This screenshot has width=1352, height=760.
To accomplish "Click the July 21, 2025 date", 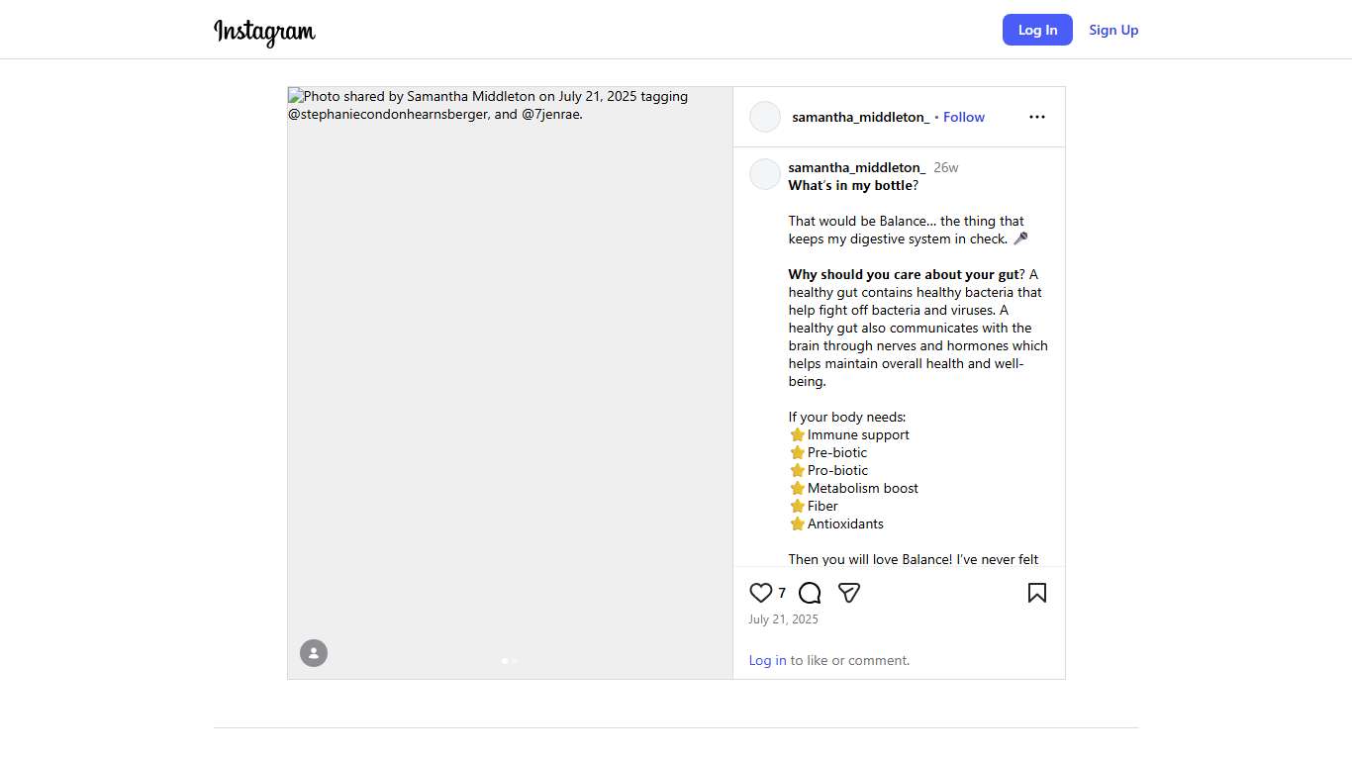I will 783,619.
